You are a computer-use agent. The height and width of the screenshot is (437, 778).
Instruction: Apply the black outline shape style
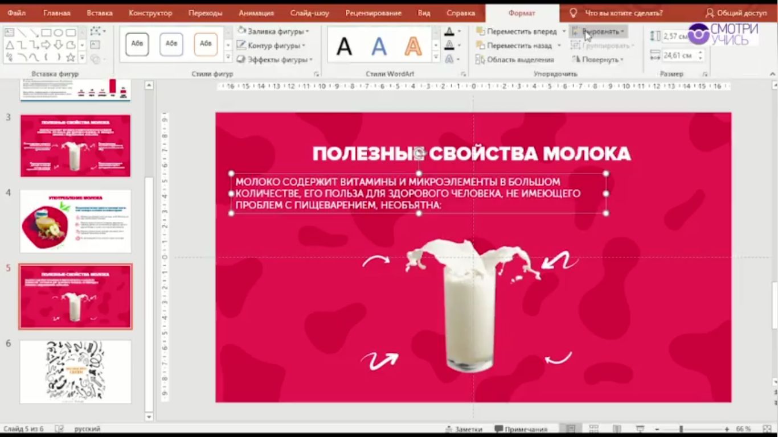(x=137, y=44)
